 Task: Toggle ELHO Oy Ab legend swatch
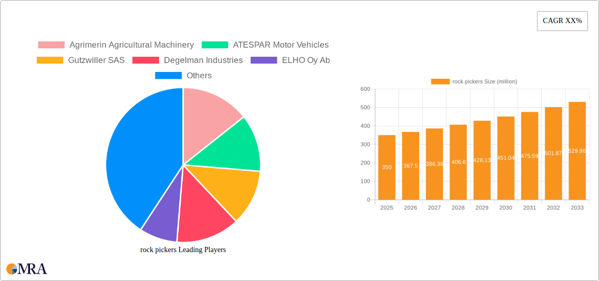264,60
